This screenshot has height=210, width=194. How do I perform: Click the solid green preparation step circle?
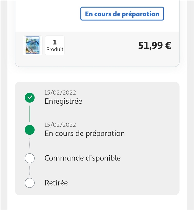(x=30, y=130)
